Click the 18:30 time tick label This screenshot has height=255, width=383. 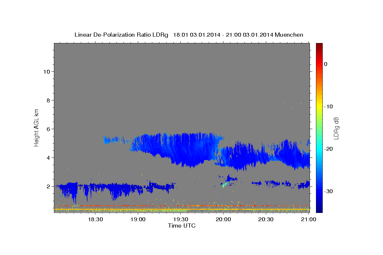pos(95,219)
